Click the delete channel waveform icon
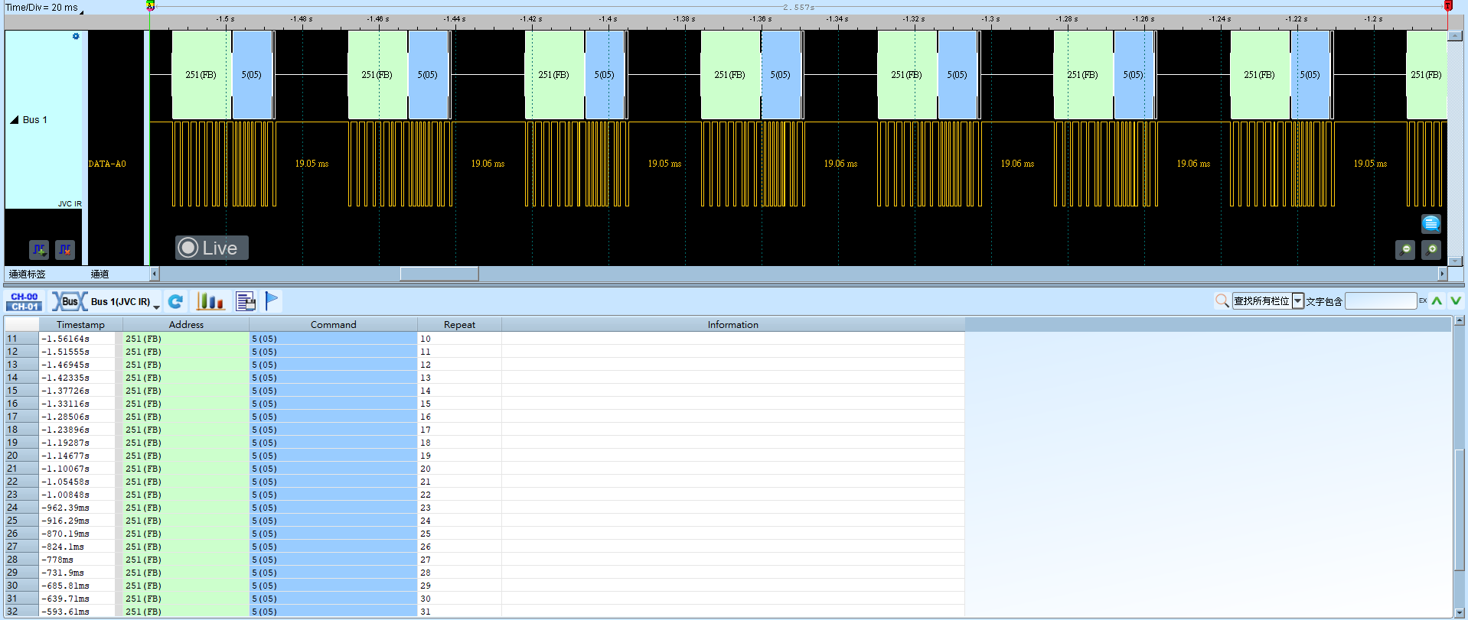 click(65, 249)
